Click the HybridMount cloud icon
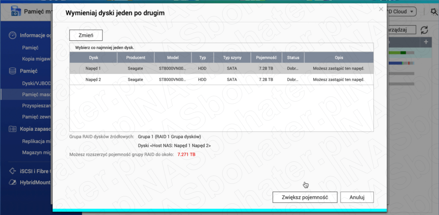Viewport: 439px width, 215px height. click(12, 182)
